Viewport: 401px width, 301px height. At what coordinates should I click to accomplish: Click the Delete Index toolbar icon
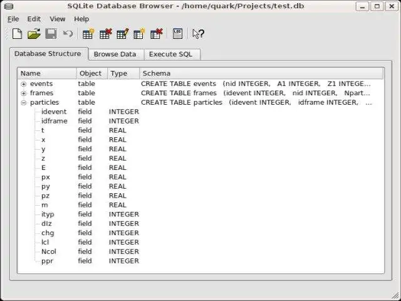point(157,34)
